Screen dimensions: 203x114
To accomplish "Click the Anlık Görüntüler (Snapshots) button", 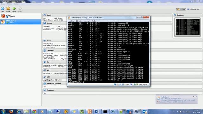I will click(193, 9).
